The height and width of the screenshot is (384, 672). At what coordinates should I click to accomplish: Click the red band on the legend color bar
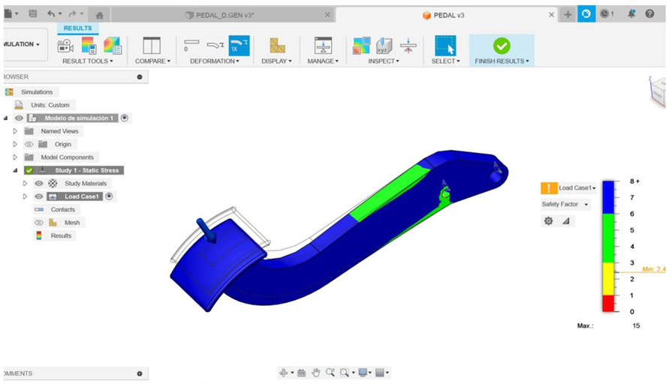point(608,303)
